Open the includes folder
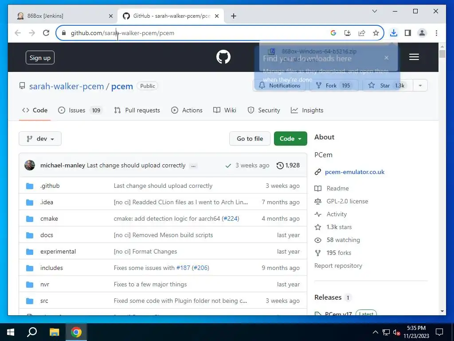Image resolution: width=454 pixels, height=341 pixels. (x=51, y=268)
